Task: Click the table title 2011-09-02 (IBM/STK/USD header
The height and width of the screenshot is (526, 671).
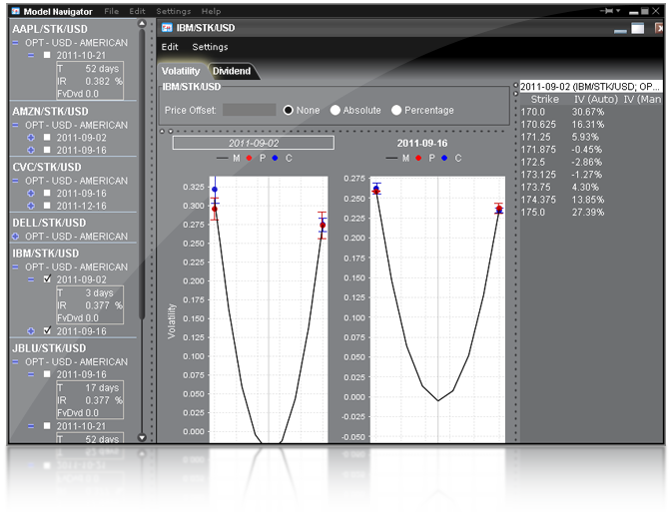Action: [x=590, y=87]
